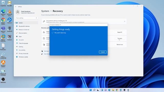This screenshot has height=92, width=164.
Task: Select the Recycle Bin desktop icon
Action: pyautogui.click(x=3, y=3)
